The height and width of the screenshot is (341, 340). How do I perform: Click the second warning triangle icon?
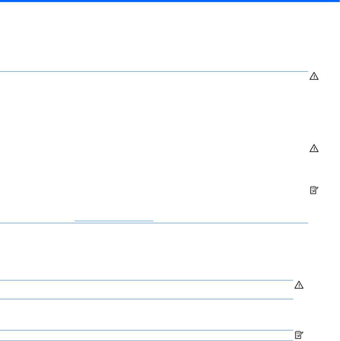point(314,148)
